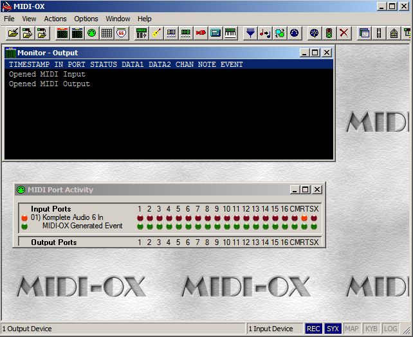Click 'MIDI-OX Generated Event' label
The image size is (413, 337).
click(82, 226)
